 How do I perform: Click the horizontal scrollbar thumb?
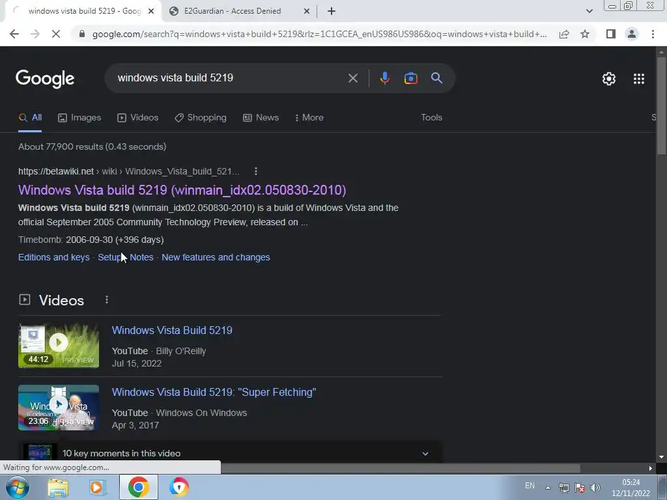(400, 468)
